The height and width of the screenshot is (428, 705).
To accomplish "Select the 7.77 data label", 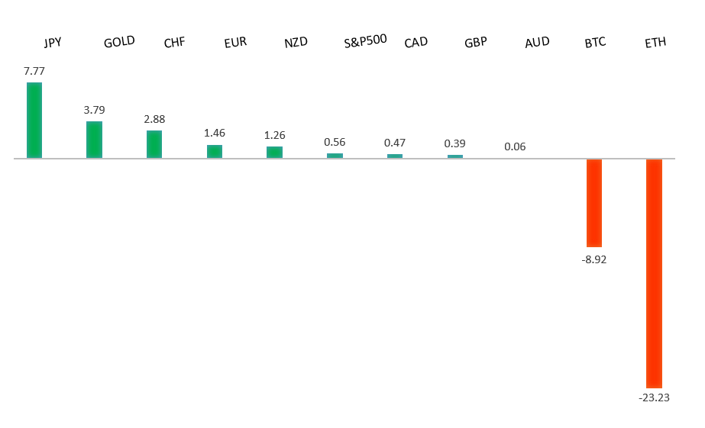I will pyautogui.click(x=34, y=71).
